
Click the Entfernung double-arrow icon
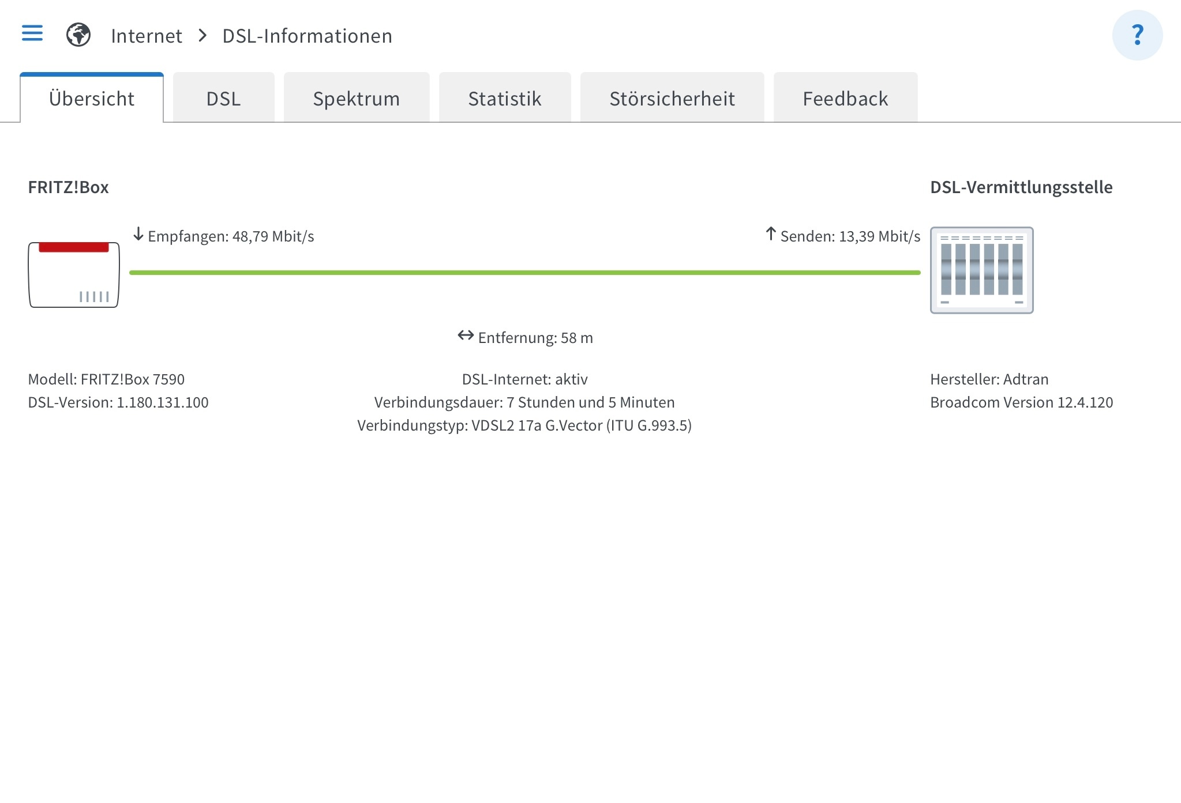coord(466,335)
